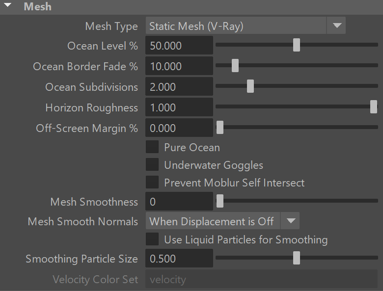Image resolution: width=383 pixels, height=291 pixels.
Task: Open the Mesh Type dropdown arrow
Action: coord(336,26)
